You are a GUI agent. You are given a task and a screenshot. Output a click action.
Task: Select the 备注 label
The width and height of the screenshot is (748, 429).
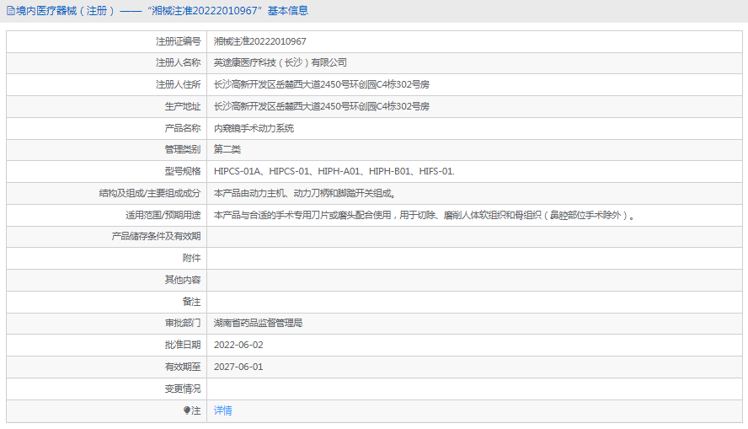[x=192, y=302]
